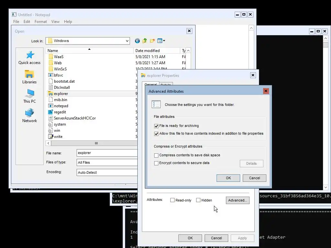The image size is (331, 248).
Task: Close the Advanced Attributes dialog
Action: click(x=266, y=91)
